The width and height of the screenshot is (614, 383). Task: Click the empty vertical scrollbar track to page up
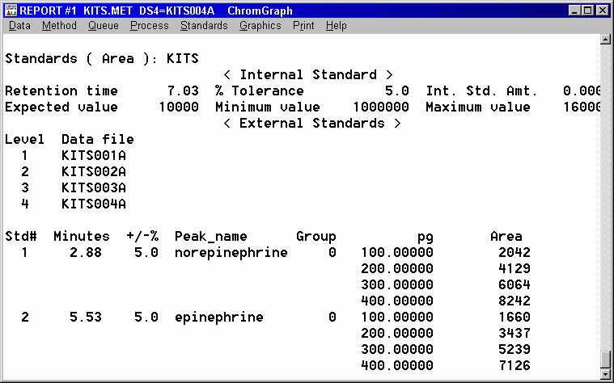tap(606, 194)
